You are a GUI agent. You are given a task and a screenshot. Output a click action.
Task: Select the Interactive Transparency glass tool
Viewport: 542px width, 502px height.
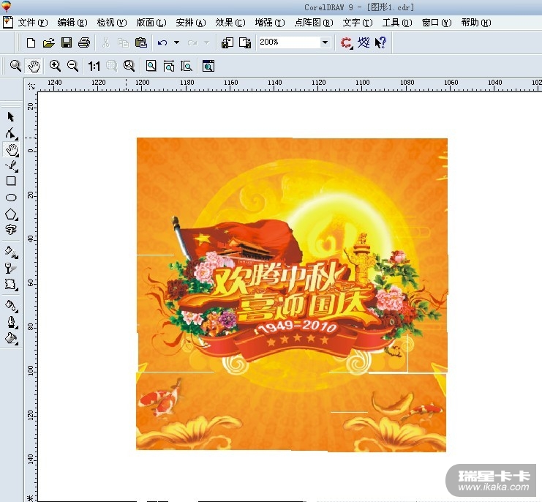(x=11, y=269)
